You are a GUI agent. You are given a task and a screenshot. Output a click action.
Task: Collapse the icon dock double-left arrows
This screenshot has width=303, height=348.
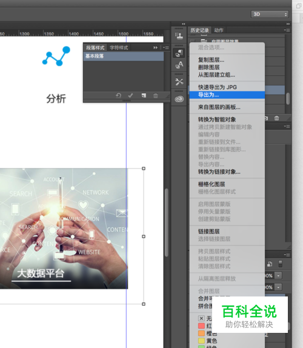point(183,24)
